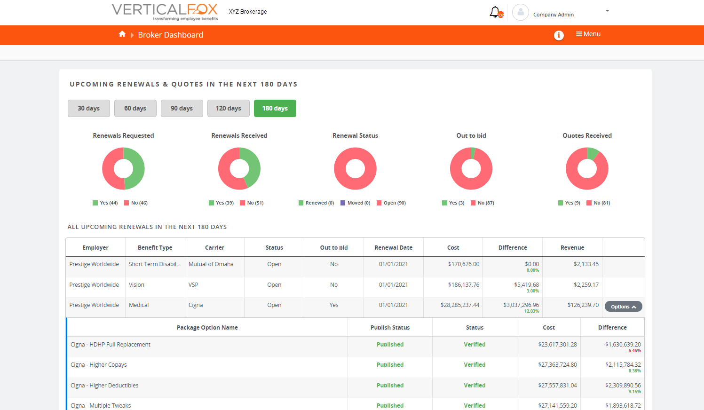Open the dropdown caret next to Company Admin
Viewport: 704px width, 410px height.
point(607,10)
